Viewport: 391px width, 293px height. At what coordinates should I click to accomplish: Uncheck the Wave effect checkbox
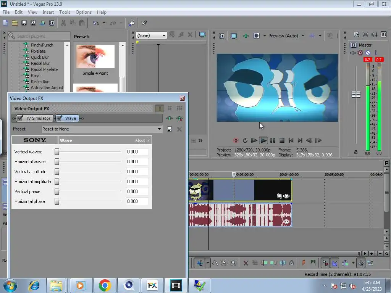(x=59, y=118)
